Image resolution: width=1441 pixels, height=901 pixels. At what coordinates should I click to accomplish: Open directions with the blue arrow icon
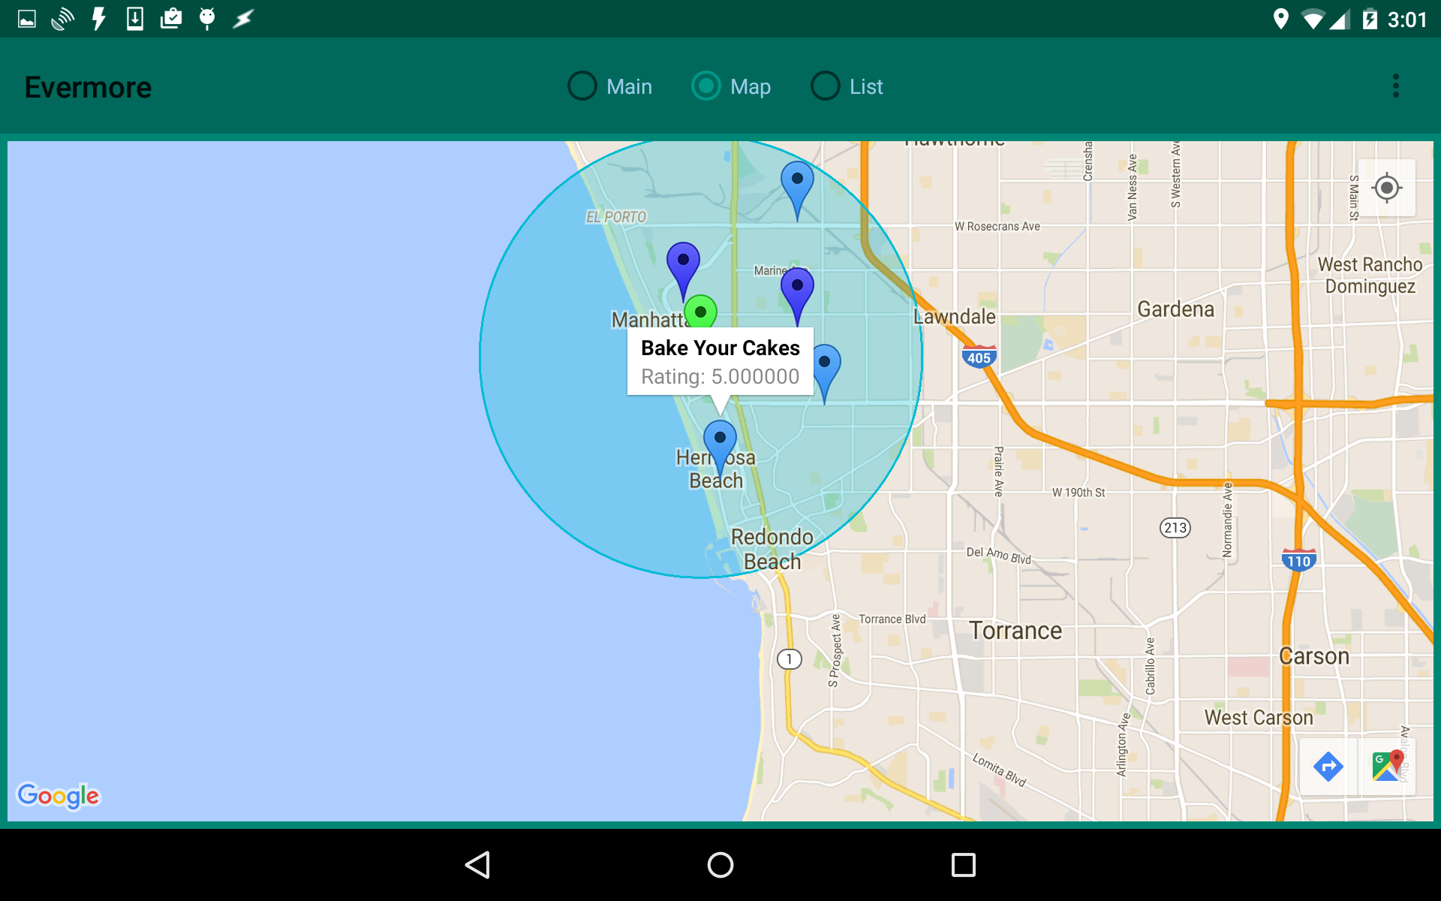pos(1328,767)
